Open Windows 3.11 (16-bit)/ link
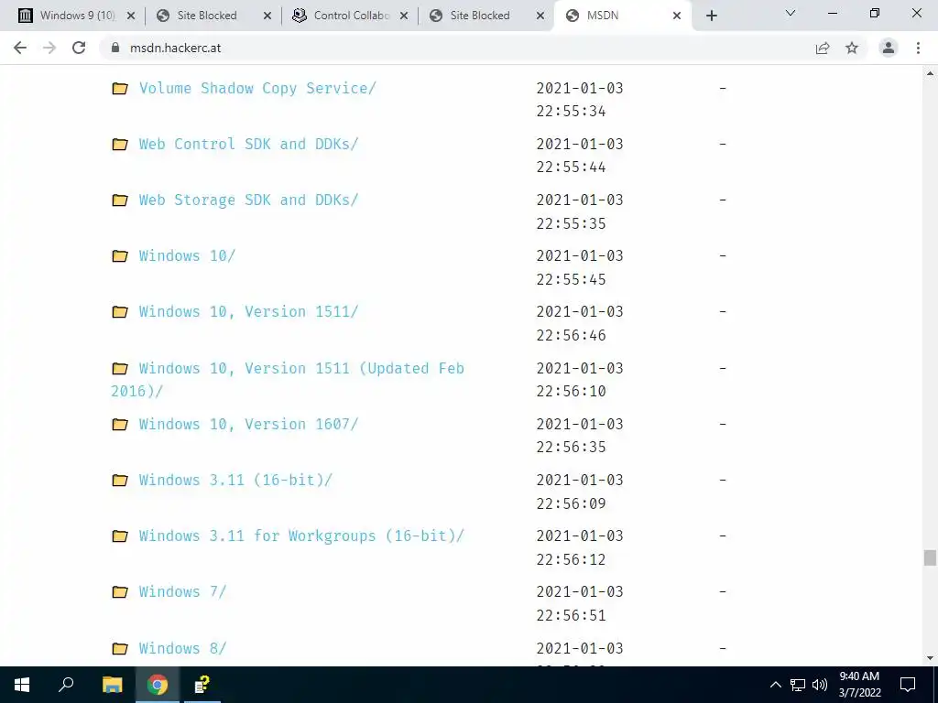Viewport: 938px width, 703px height. coord(235,480)
